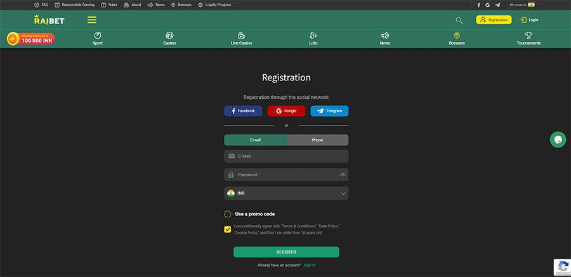571x277 pixels.
Task: Click the E-Mail input field
Action: pyautogui.click(x=286, y=156)
